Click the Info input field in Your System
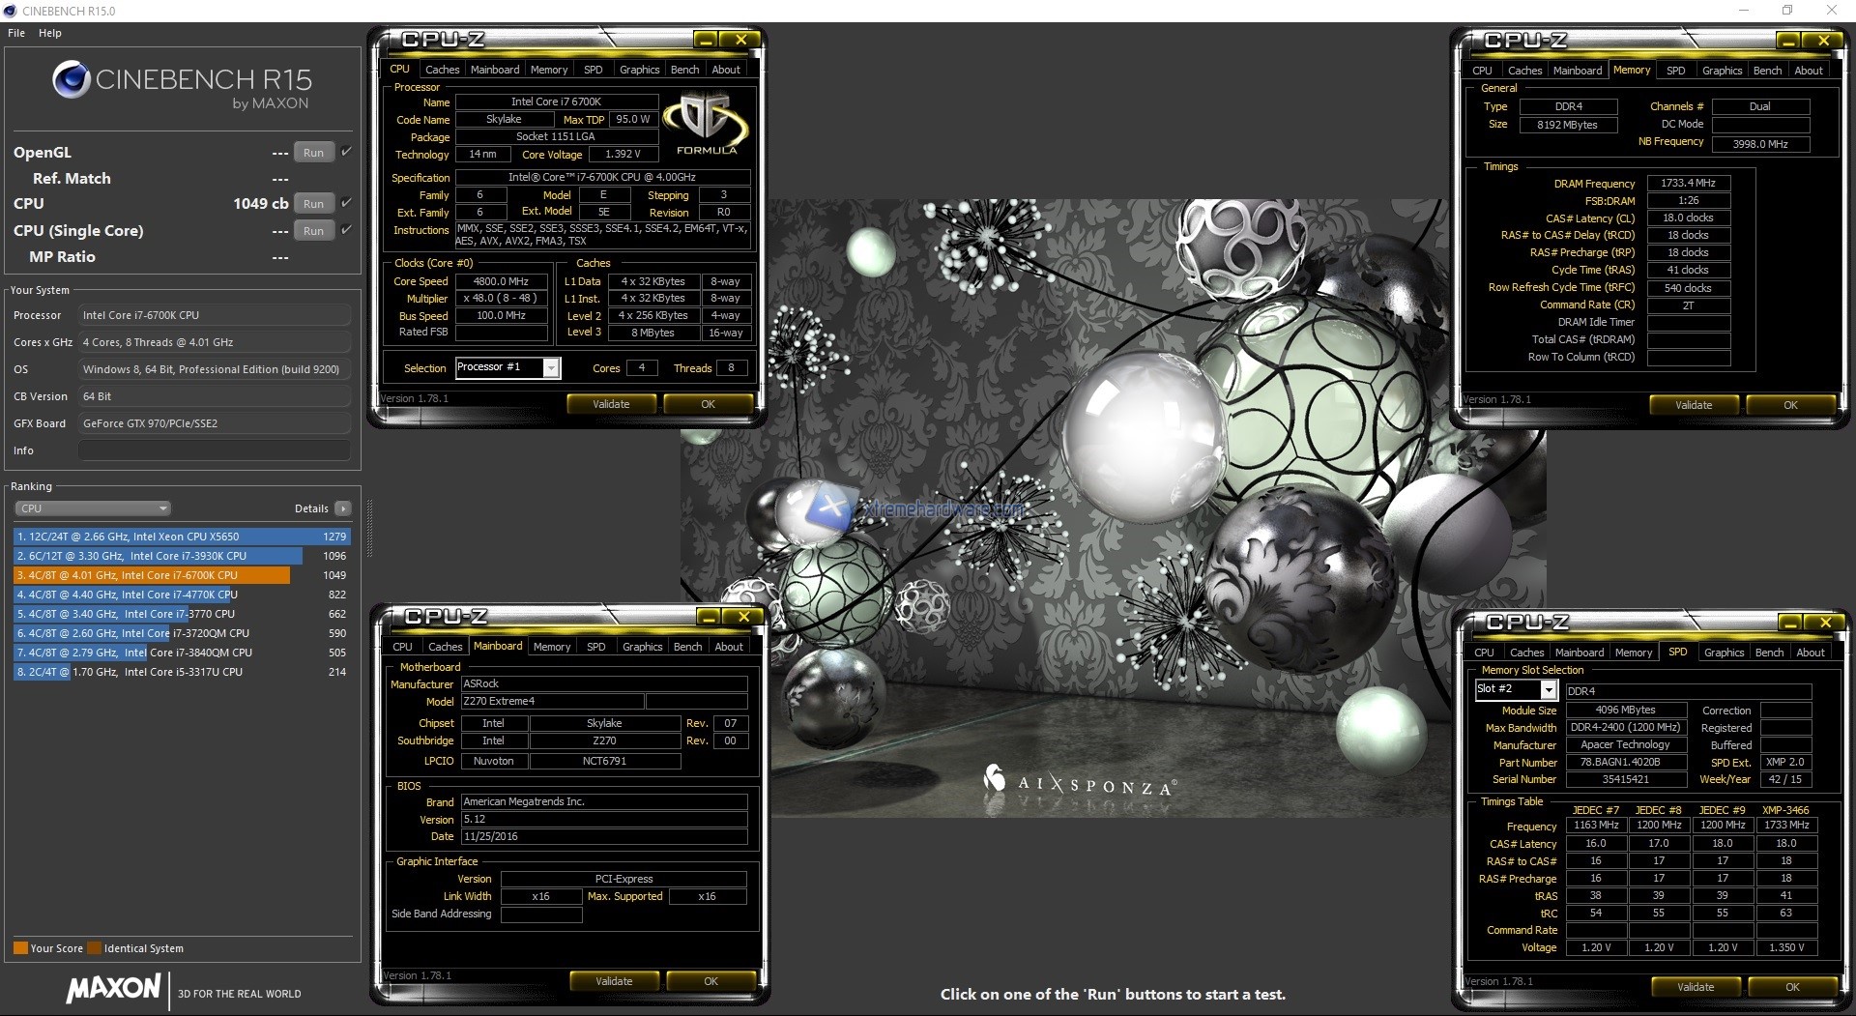This screenshot has width=1856, height=1016. pyautogui.click(x=214, y=450)
